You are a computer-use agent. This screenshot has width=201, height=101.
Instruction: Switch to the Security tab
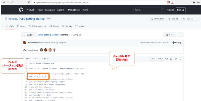click(67, 26)
